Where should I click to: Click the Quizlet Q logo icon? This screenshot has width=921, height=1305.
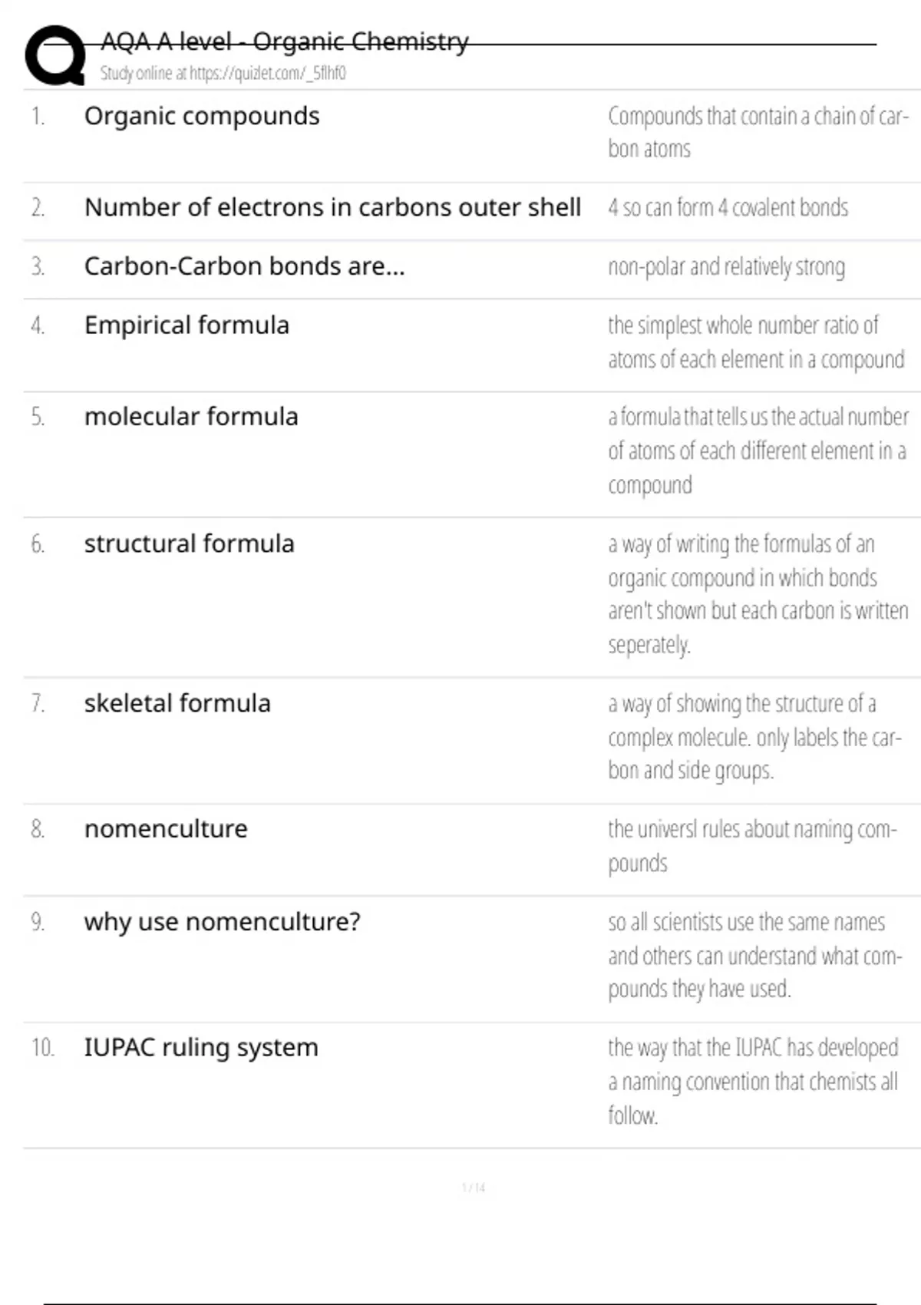pyautogui.click(x=54, y=56)
